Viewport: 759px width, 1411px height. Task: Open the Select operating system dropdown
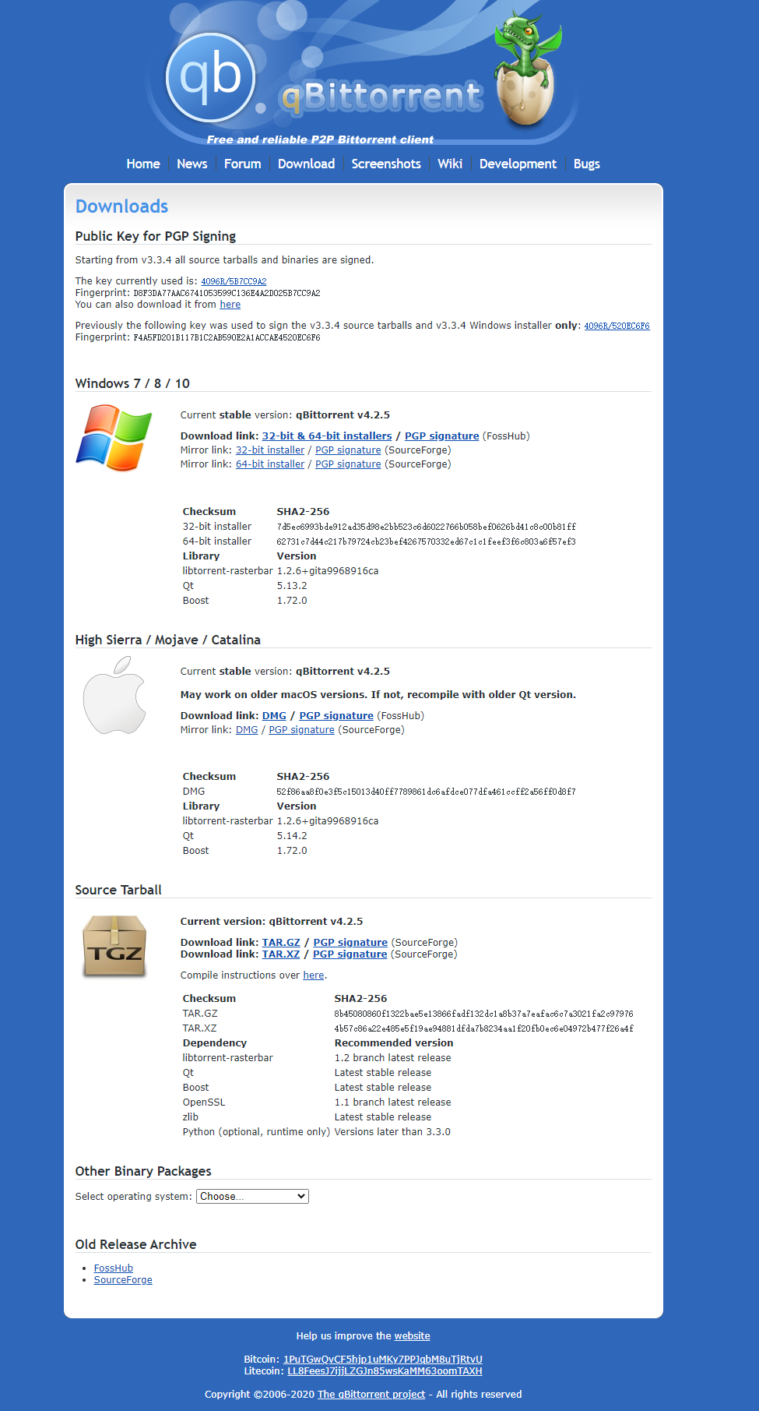click(x=252, y=1196)
